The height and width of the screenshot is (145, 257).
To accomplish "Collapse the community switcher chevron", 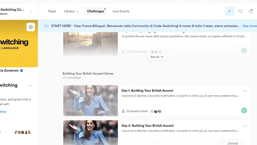I will pos(31,11).
